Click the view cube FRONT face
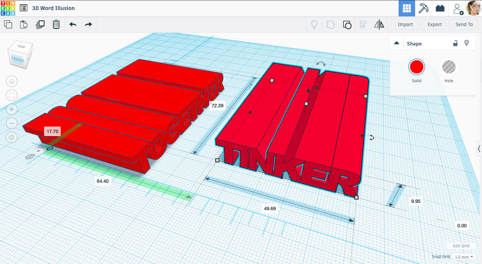Screen dimensions: 482x264 coord(17,60)
